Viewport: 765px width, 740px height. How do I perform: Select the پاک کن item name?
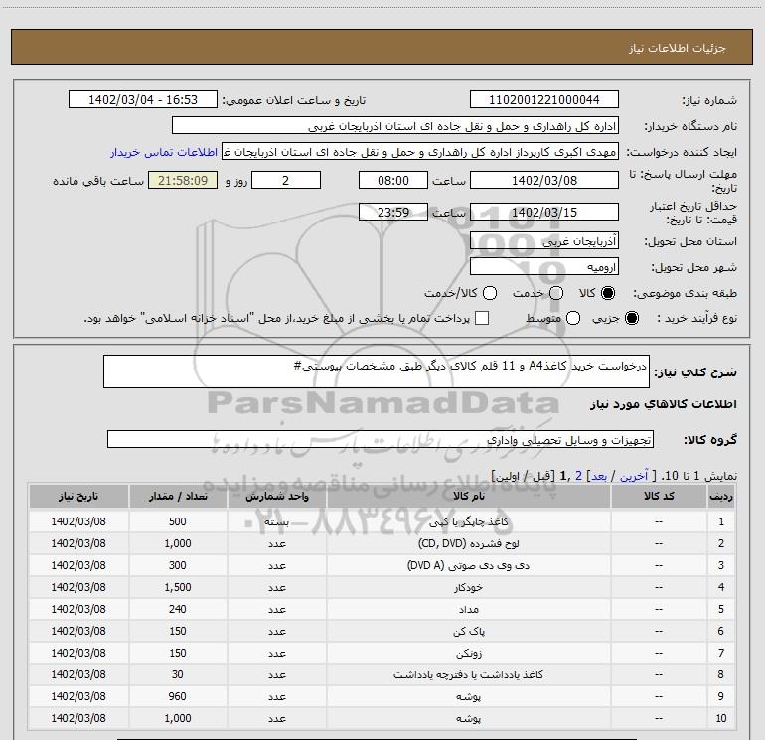click(x=468, y=631)
